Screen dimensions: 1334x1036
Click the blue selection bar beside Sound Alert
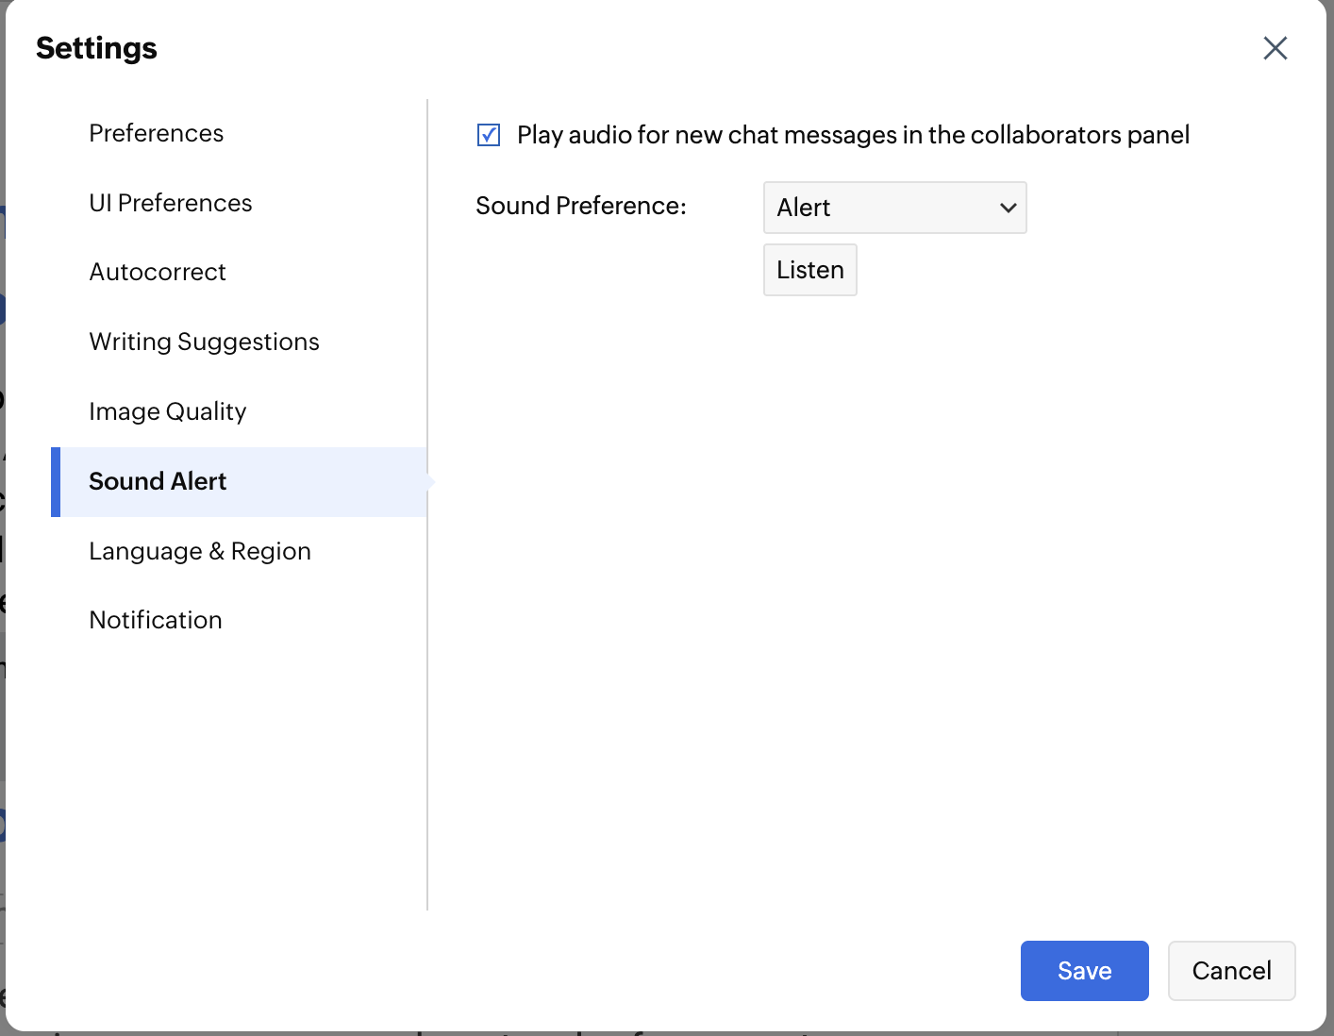(x=56, y=481)
